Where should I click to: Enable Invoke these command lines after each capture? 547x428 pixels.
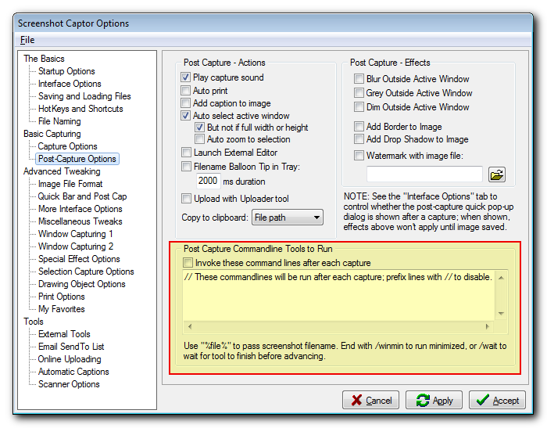(x=188, y=263)
